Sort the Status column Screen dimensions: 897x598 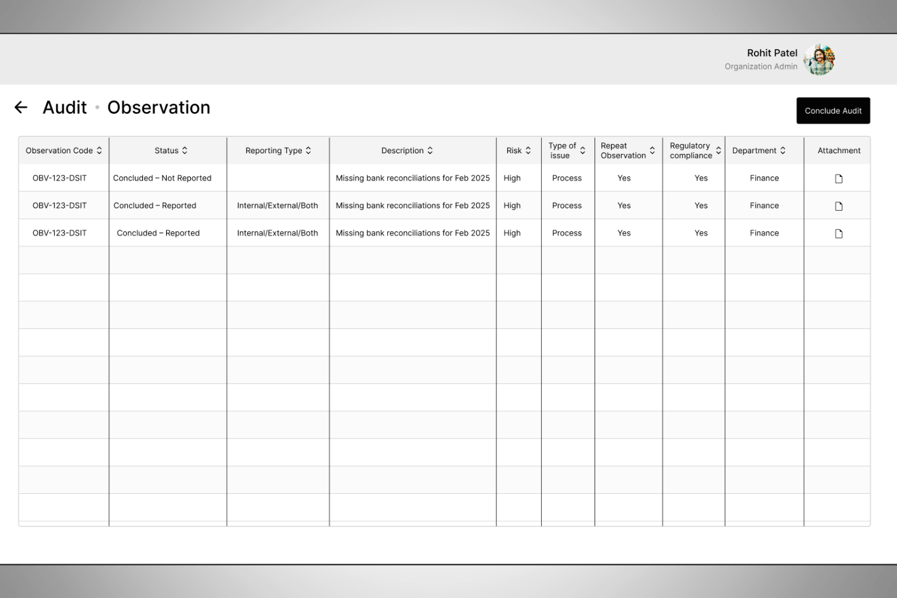(185, 150)
